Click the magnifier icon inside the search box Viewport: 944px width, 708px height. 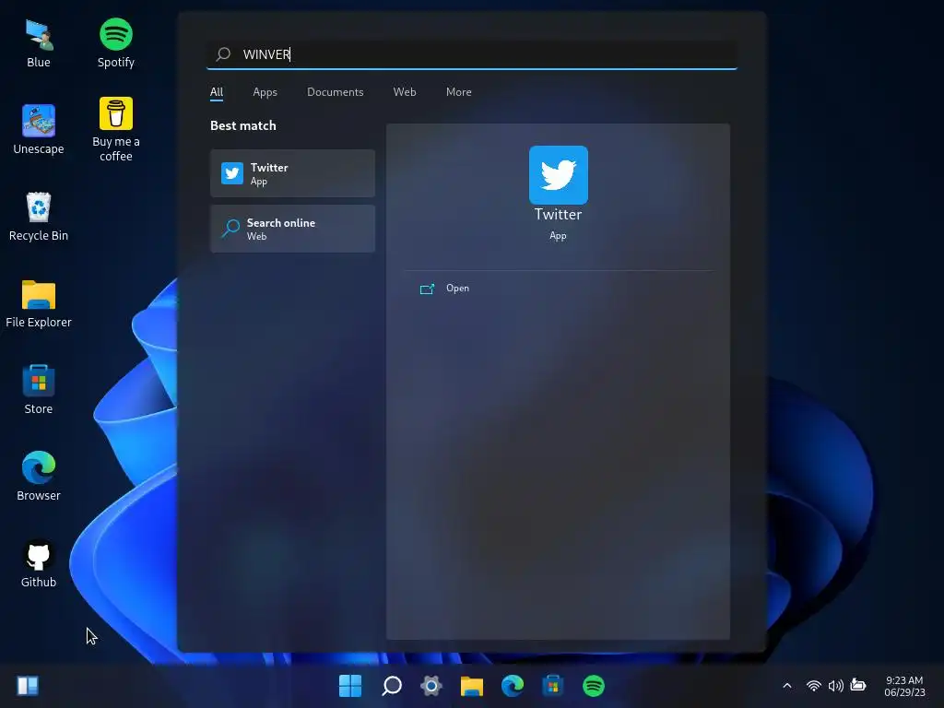click(223, 54)
